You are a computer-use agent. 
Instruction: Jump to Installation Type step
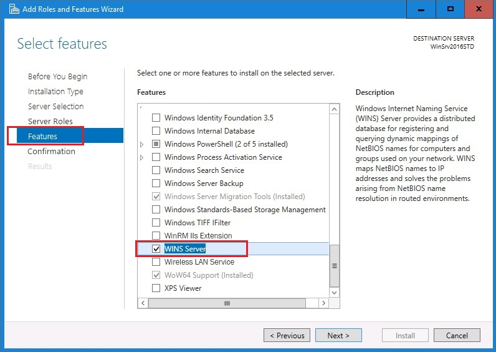(55, 91)
